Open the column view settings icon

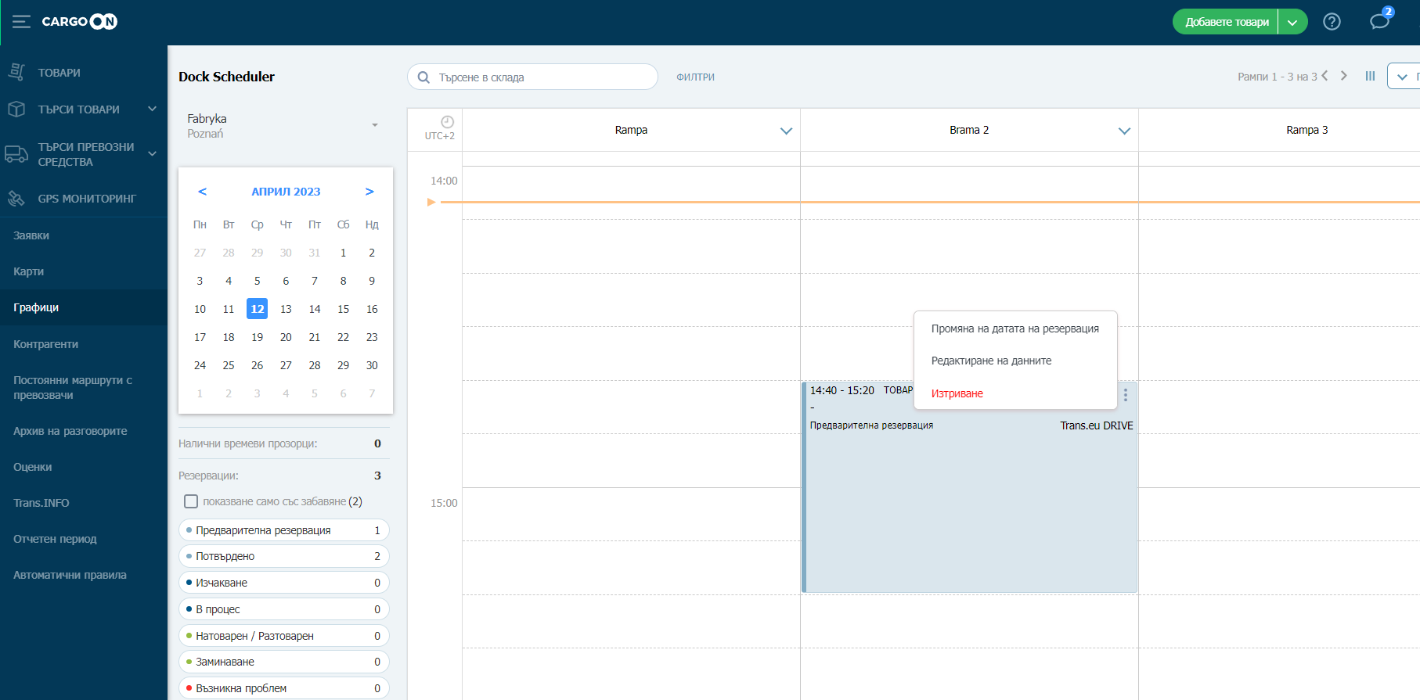pyautogui.click(x=1370, y=76)
